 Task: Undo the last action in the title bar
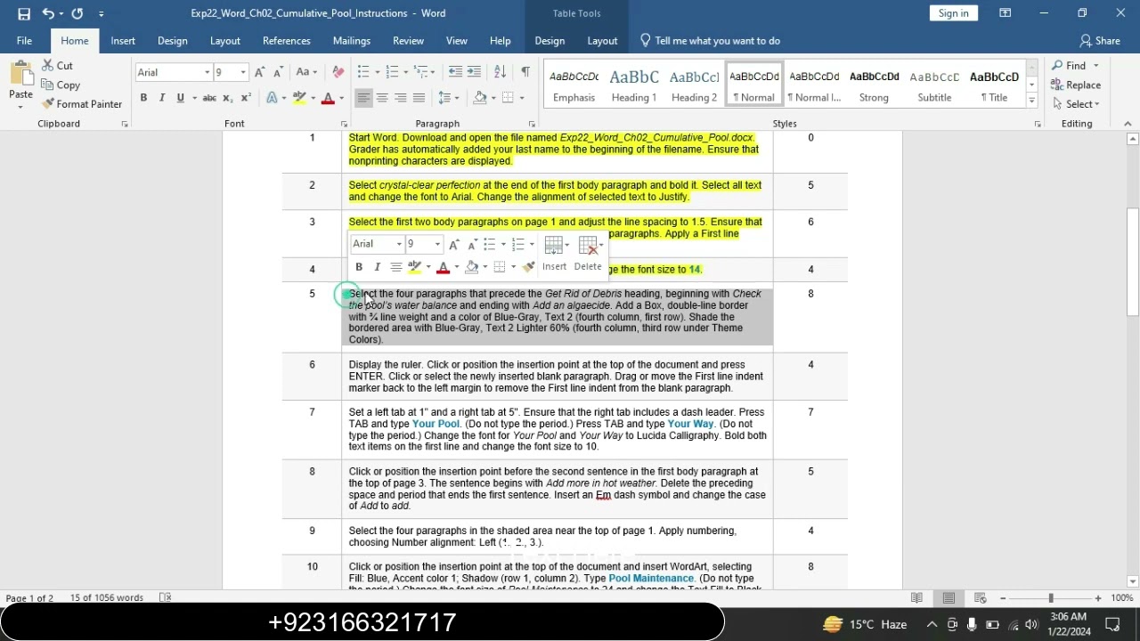click(x=48, y=13)
